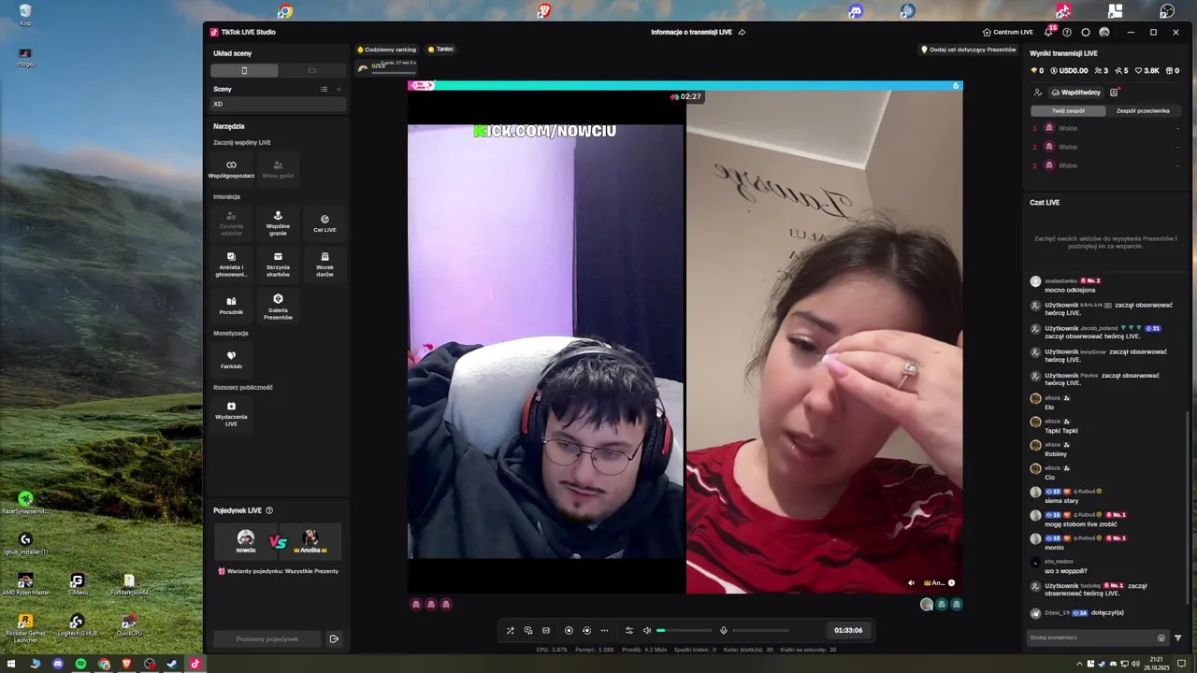Click the nowciu avatar in duel panel

(x=245, y=538)
